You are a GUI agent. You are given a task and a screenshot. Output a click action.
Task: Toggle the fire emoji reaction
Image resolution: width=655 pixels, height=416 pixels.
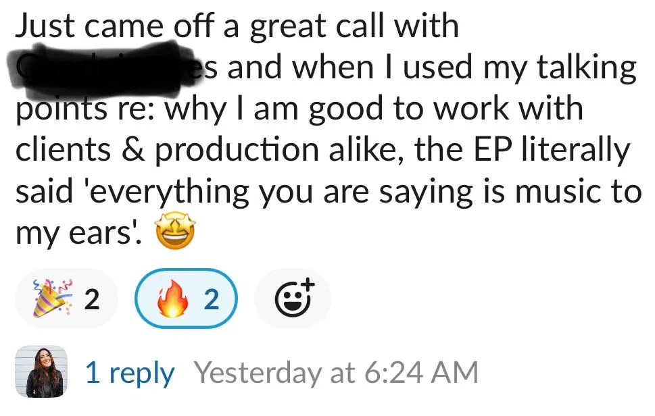click(173, 298)
